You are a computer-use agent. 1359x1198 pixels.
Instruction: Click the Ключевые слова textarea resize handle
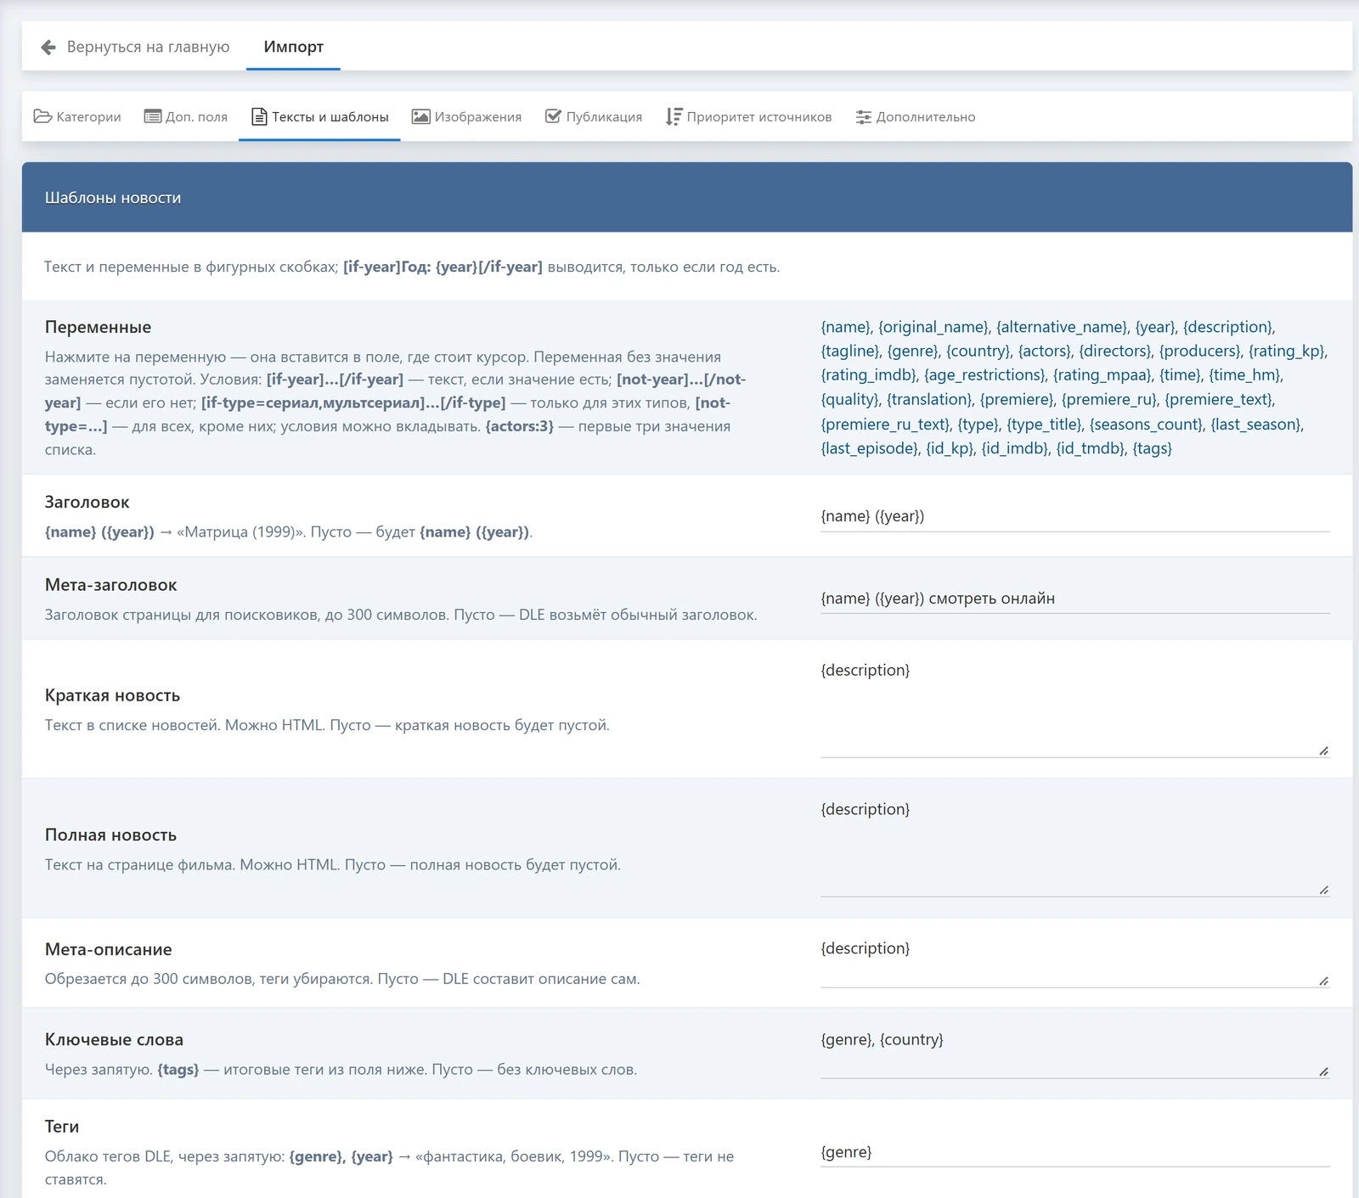point(1323,1071)
